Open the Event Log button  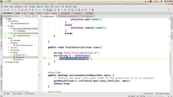click(148, 93)
